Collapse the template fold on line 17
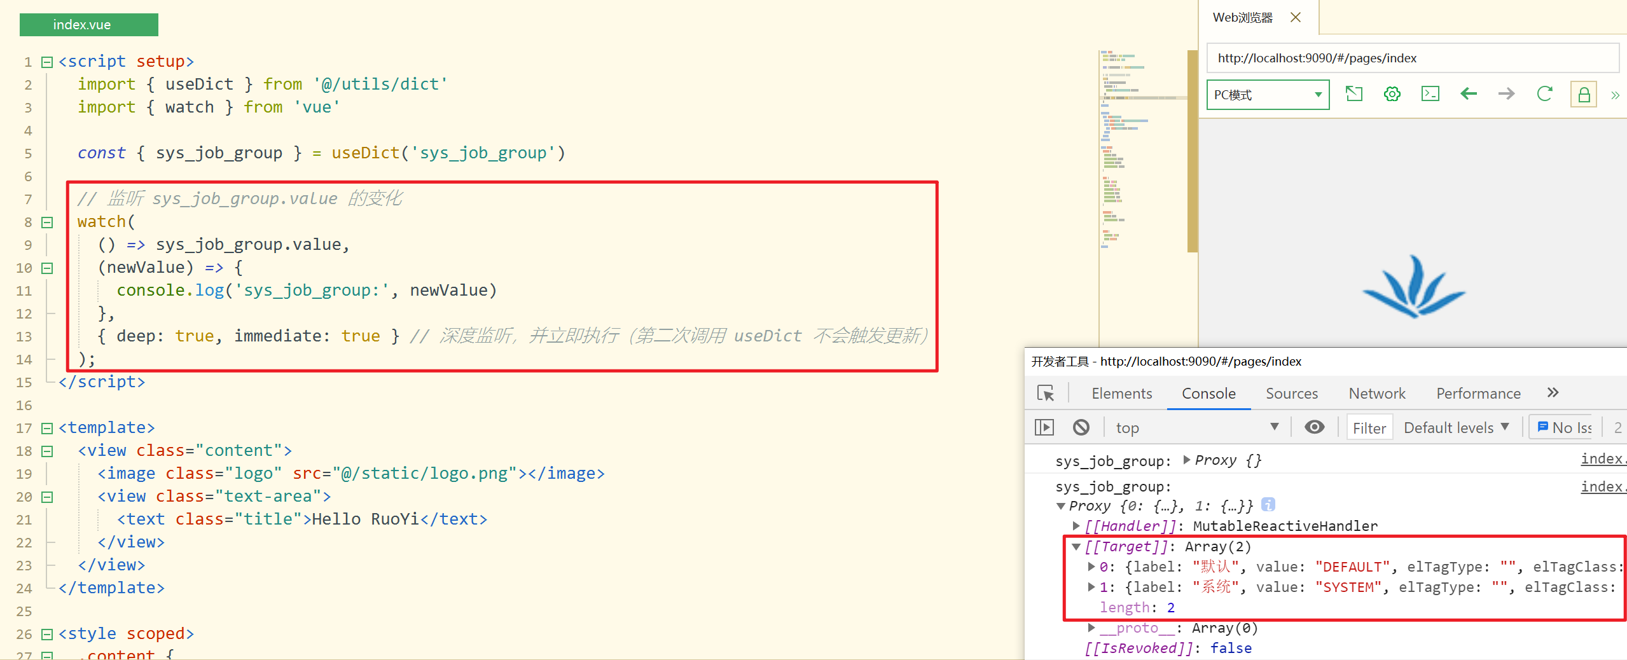 click(x=47, y=428)
